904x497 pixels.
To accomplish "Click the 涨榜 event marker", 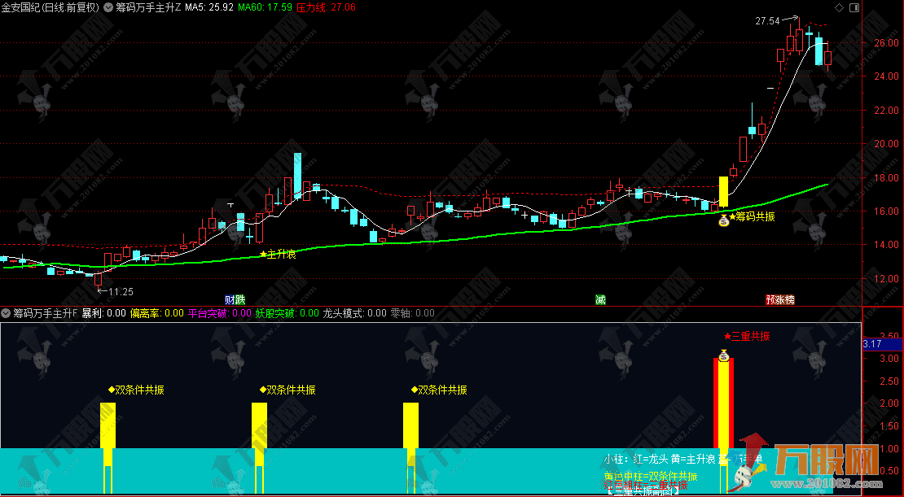I will pos(785,299).
